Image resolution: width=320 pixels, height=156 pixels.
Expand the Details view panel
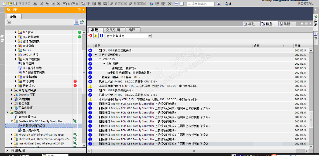pyautogui.click(x=7, y=151)
